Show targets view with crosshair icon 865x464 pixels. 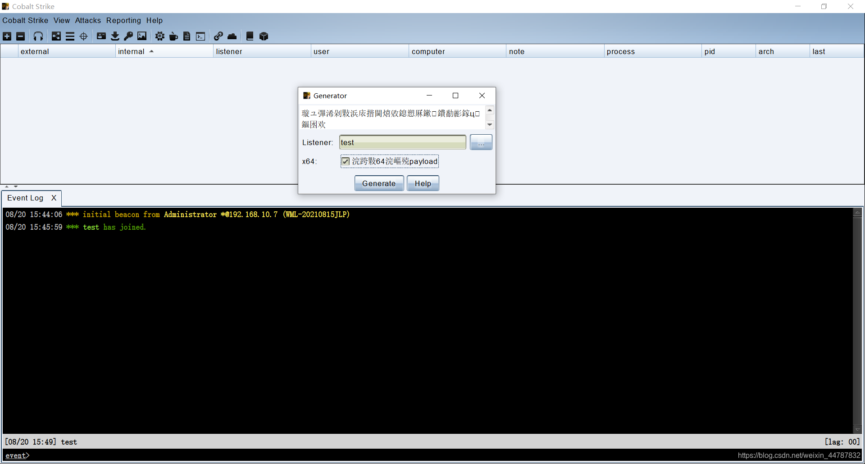pos(83,36)
